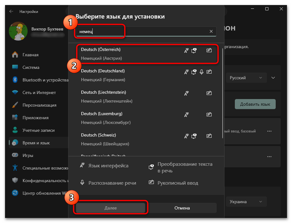This screenshot has height=223, width=292.
Task: Clear the search field with X button
Action: click(x=211, y=31)
